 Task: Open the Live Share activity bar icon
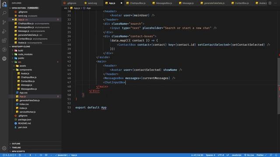point(4,49)
